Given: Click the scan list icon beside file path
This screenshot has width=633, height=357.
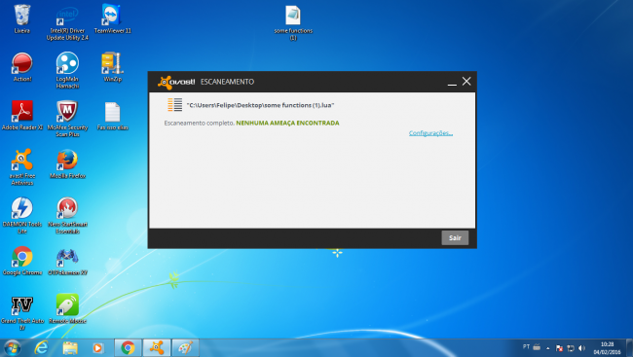Looking at the screenshot, I should tap(174, 105).
